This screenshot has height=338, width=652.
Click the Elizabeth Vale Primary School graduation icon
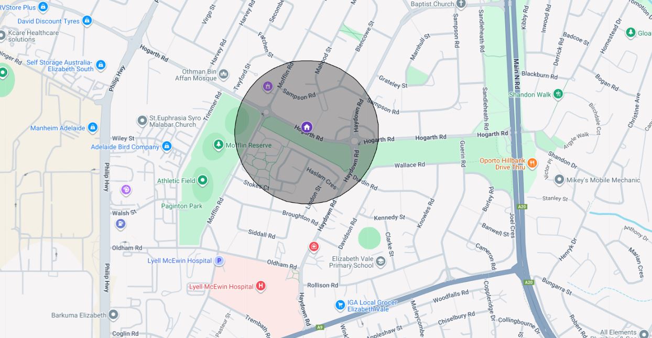pos(380,262)
